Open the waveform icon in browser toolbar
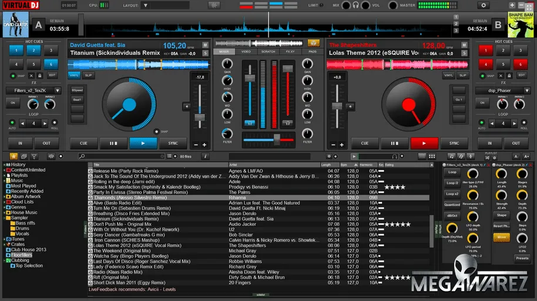Screen dimensions: 537x301 [x=51, y=156]
